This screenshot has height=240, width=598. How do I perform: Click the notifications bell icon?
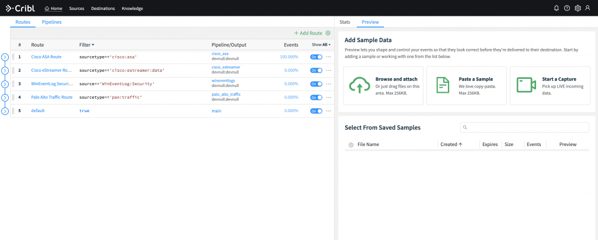pyautogui.click(x=556, y=8)
